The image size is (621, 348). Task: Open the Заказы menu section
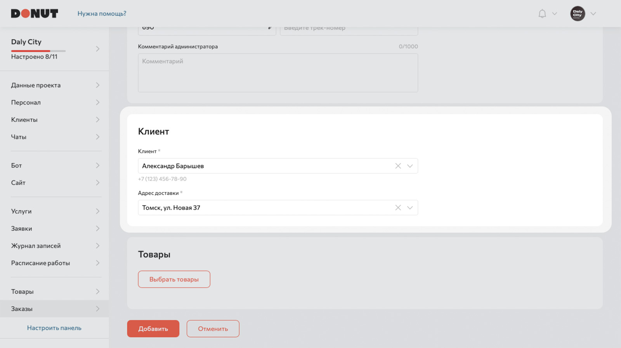54,309
